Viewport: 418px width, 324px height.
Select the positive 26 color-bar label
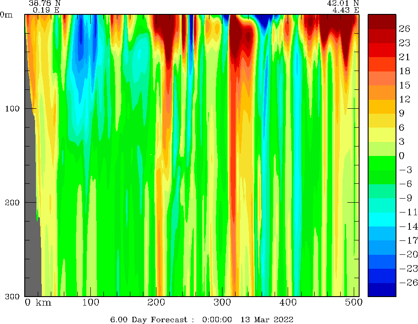tap(405, 29)
